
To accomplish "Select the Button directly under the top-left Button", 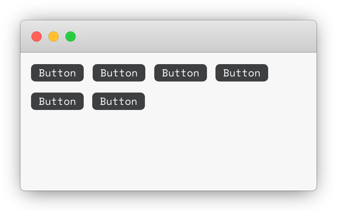I will pos(57,101).
